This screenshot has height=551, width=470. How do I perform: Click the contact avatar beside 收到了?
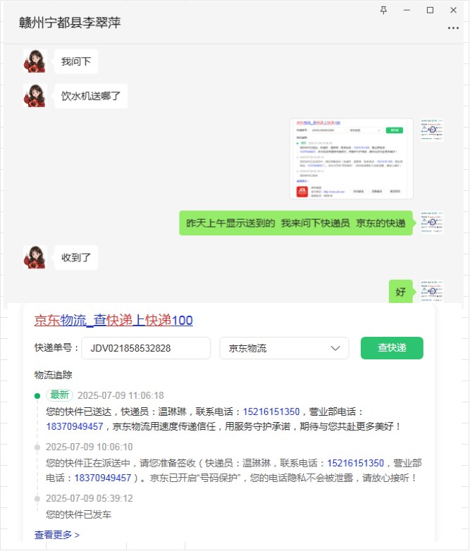[35, 257]
